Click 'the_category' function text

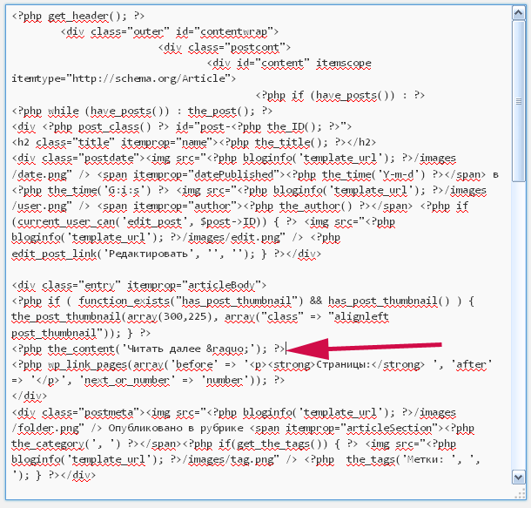pos(48,444)
